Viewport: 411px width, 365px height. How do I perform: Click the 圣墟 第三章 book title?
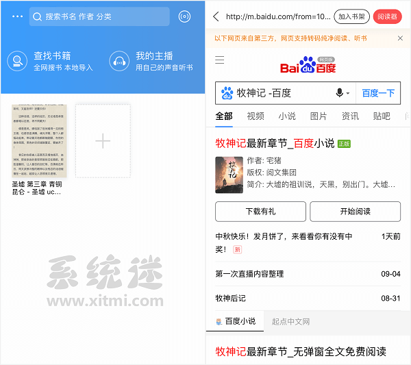(x=37, y=188)
